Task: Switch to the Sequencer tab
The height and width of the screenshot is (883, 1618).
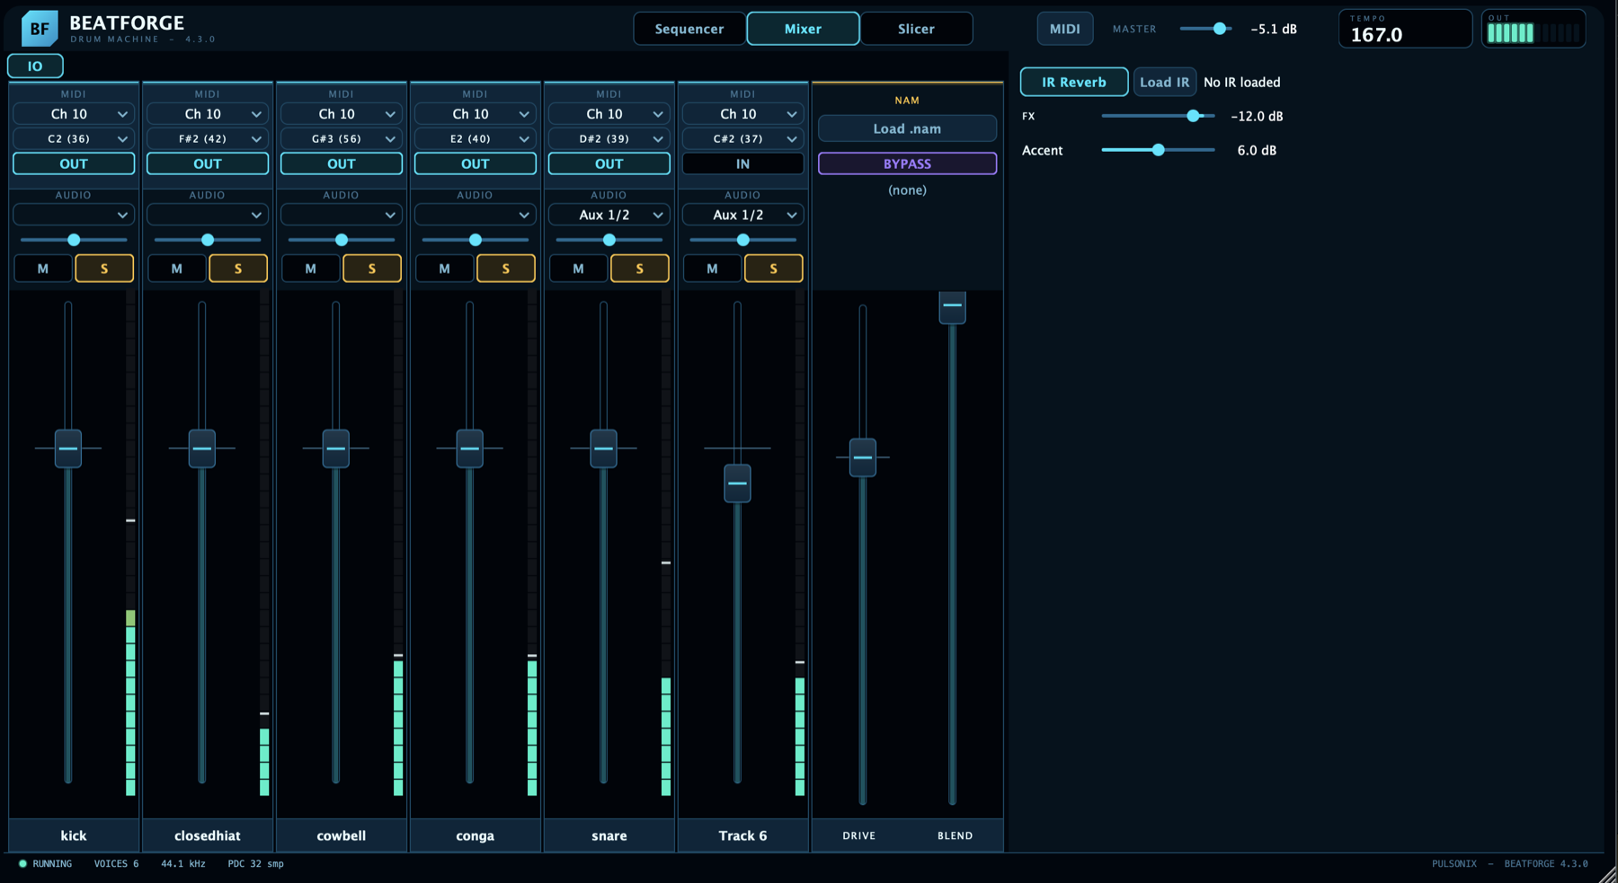Action: 689,29
